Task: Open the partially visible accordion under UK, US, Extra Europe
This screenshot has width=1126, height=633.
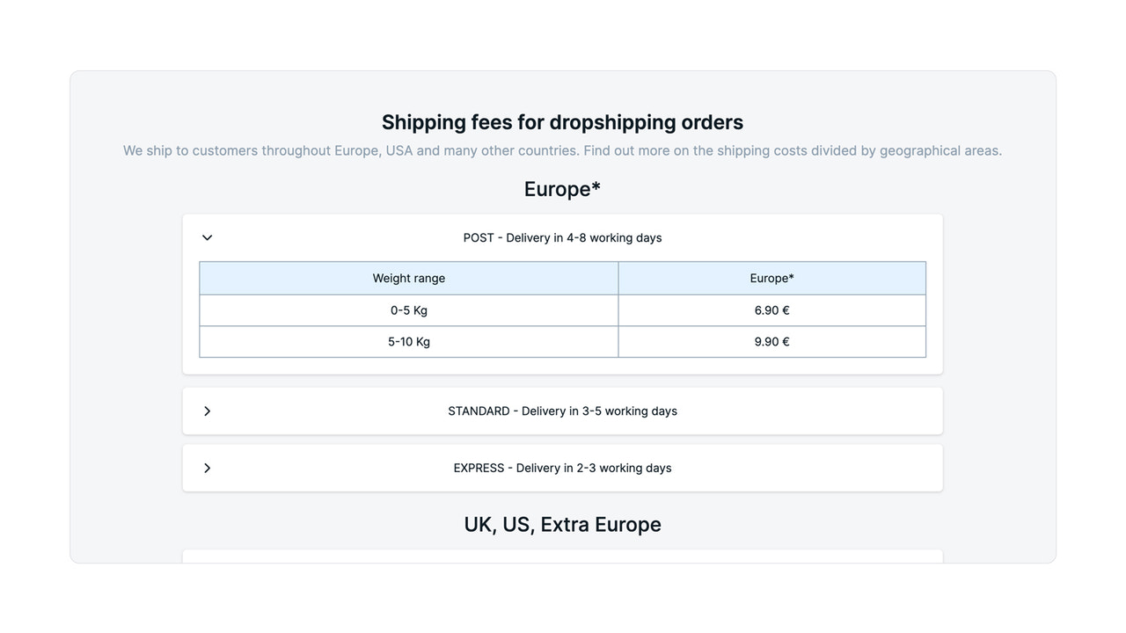Action: 562,557
